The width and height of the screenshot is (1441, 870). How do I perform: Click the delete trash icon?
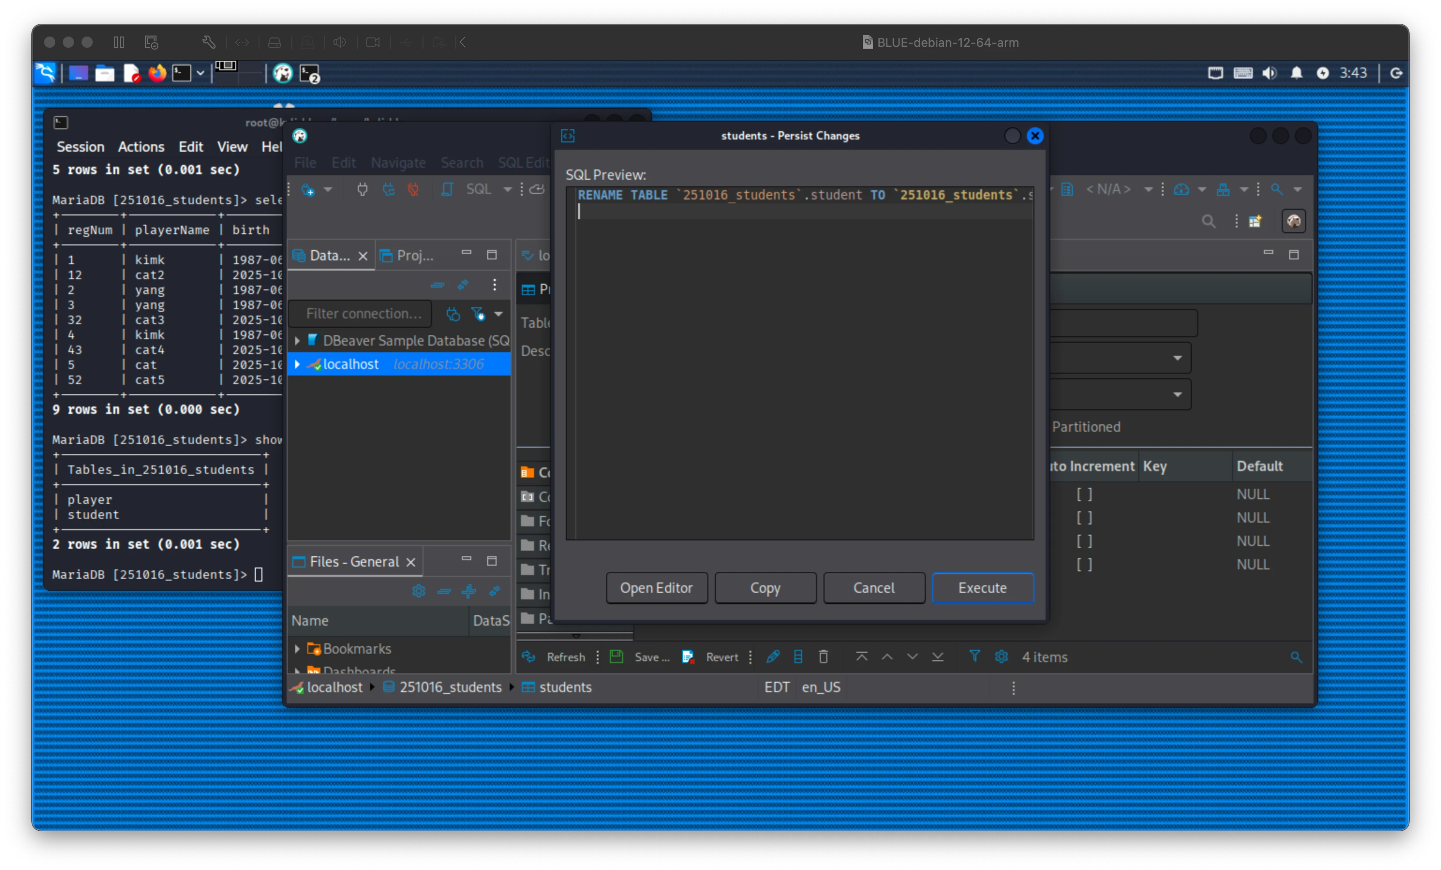tap(824, 656)
